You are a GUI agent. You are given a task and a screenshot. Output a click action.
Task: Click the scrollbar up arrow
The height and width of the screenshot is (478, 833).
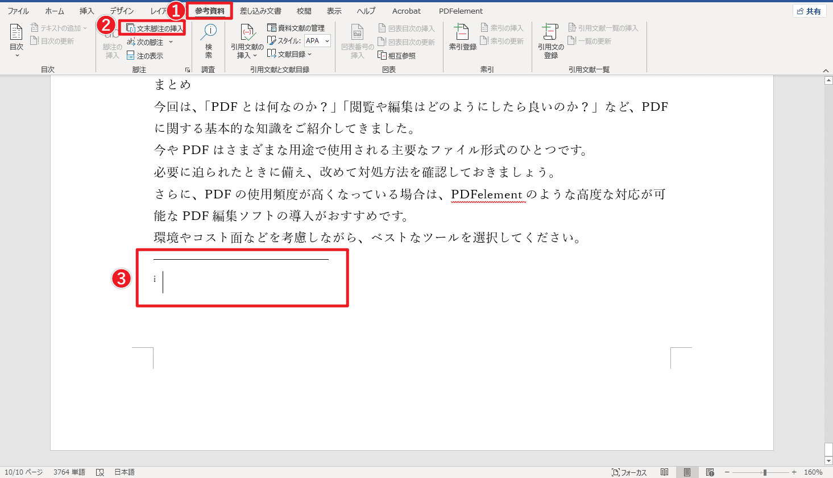[828, 81]
